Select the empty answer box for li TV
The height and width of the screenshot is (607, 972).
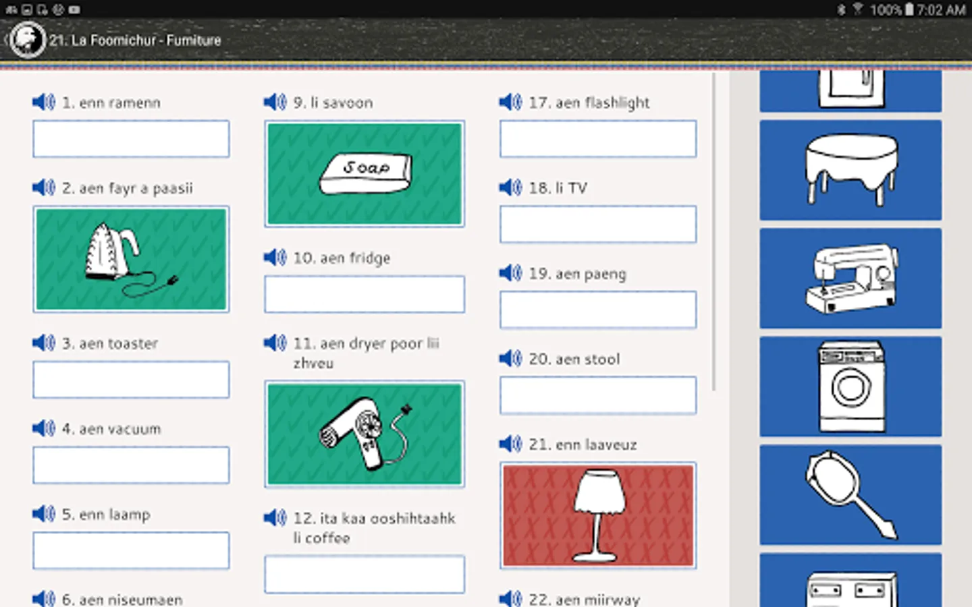click(598, 224)
